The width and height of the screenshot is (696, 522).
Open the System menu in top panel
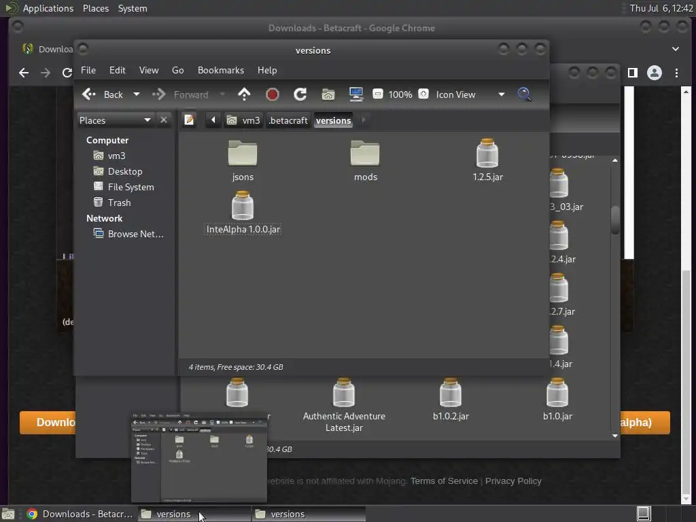pos(133,8)
